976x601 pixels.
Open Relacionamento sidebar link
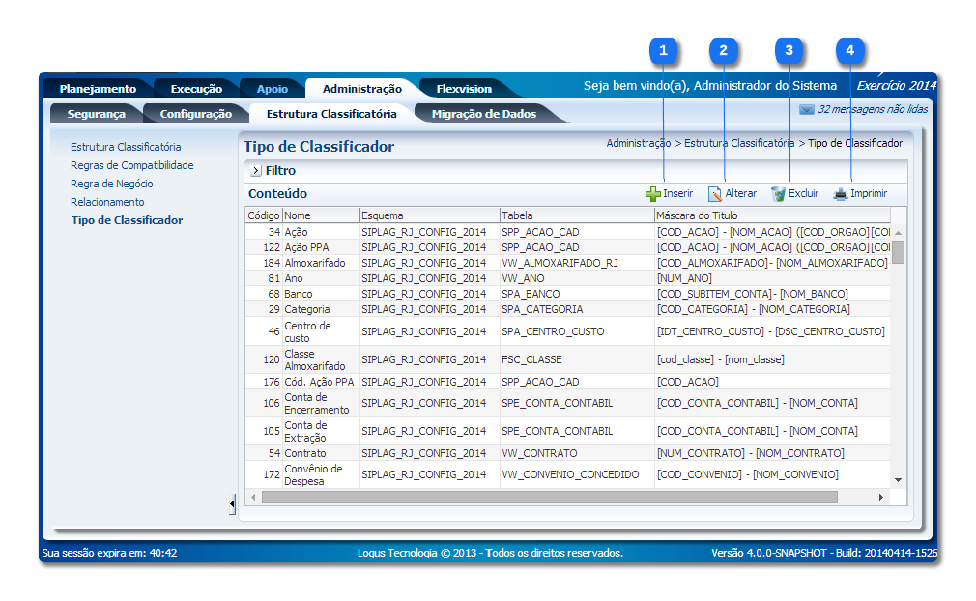pos(107,202)
